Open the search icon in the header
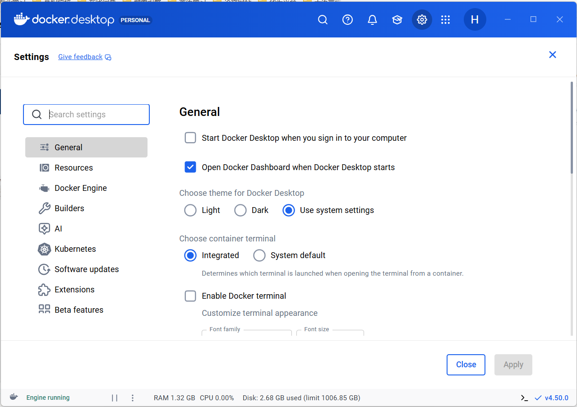Viewport: 577px width, 407px height. click(323, 20)
